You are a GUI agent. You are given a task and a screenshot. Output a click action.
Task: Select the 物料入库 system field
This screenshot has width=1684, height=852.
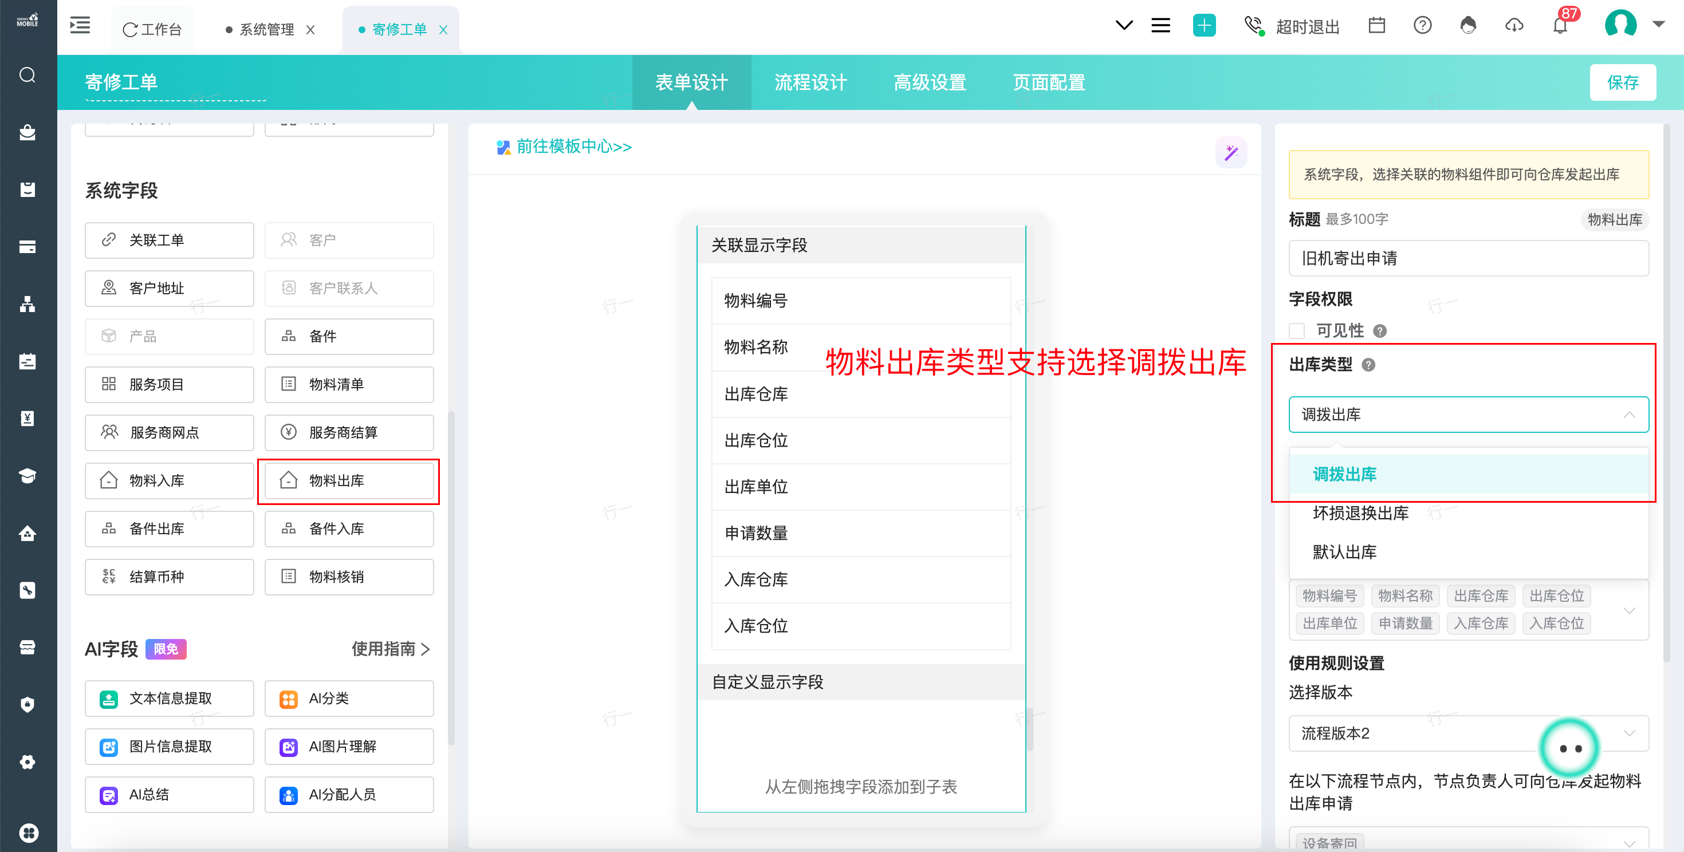[x=170, y=481]
